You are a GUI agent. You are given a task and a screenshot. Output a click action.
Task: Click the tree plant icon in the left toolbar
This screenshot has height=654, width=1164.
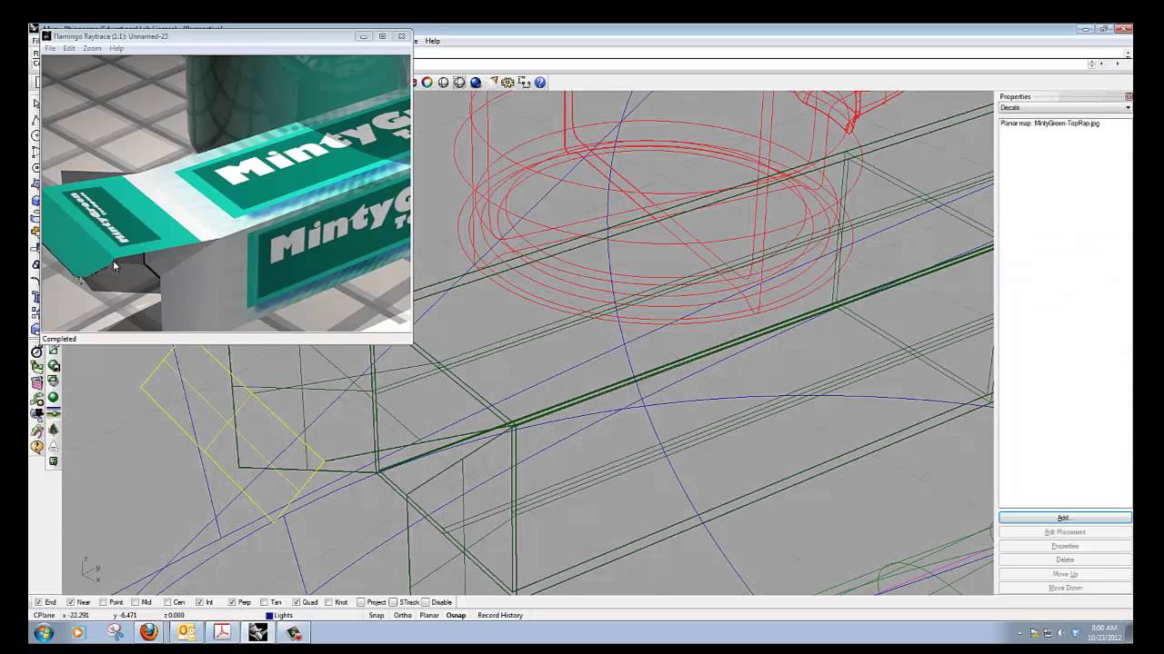point(54,430)
